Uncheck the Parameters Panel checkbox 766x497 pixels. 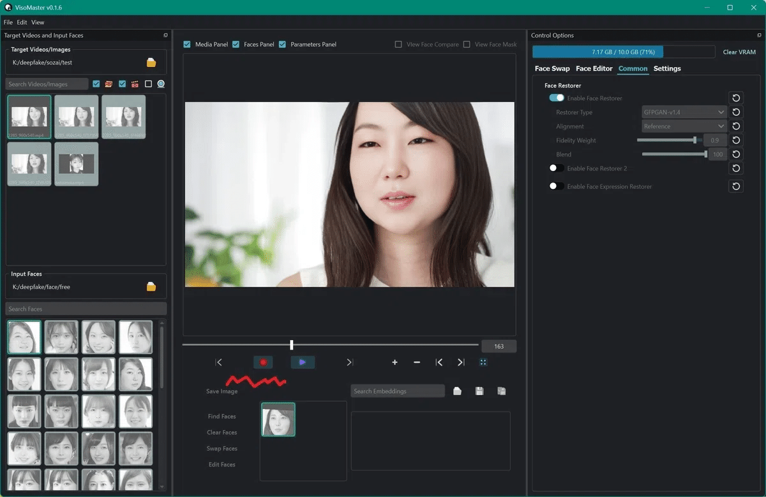point(282,44)
